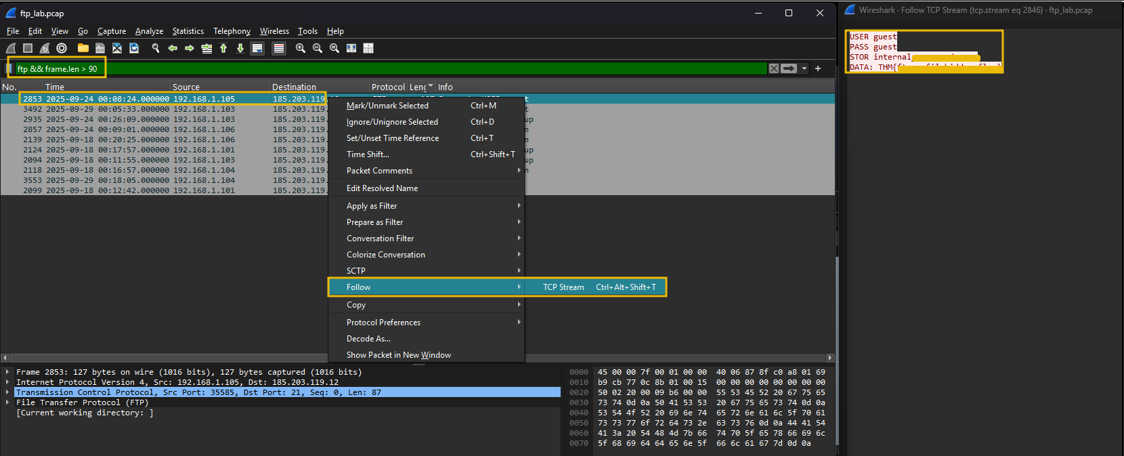Click the open file folder icon
Screen dimensions: 1124x456
click(83, 48)
